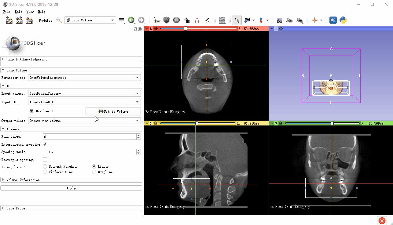Click the Load DATA toolbar icon

[x=9, y=20]
